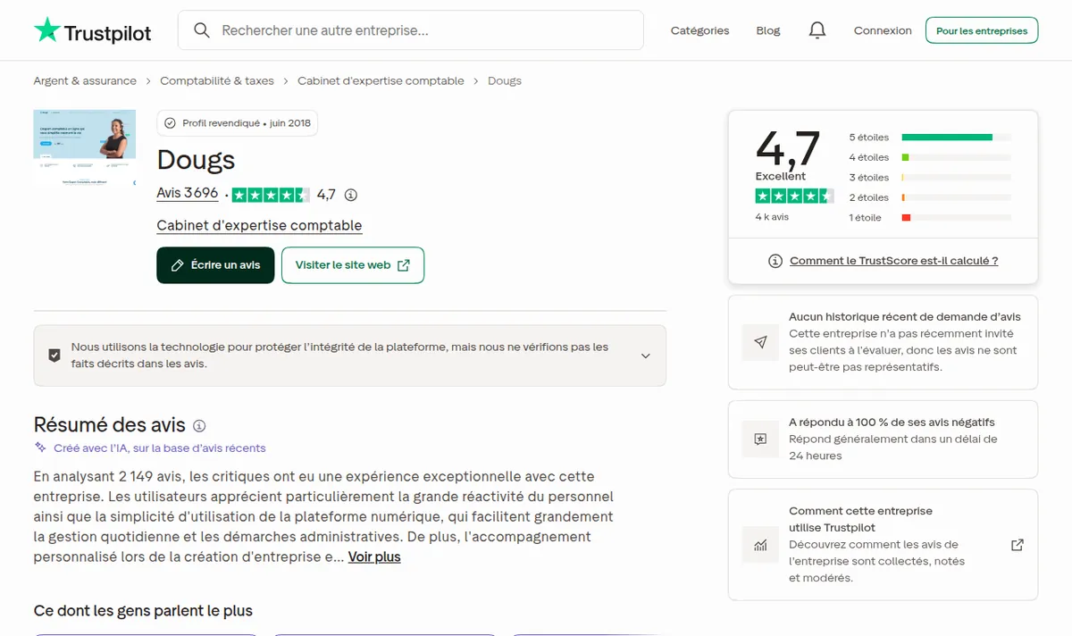Image resolution: width=1072 pixels, height=636 pixels.
Task: Click the Dougs company heading
Action: 196,160
